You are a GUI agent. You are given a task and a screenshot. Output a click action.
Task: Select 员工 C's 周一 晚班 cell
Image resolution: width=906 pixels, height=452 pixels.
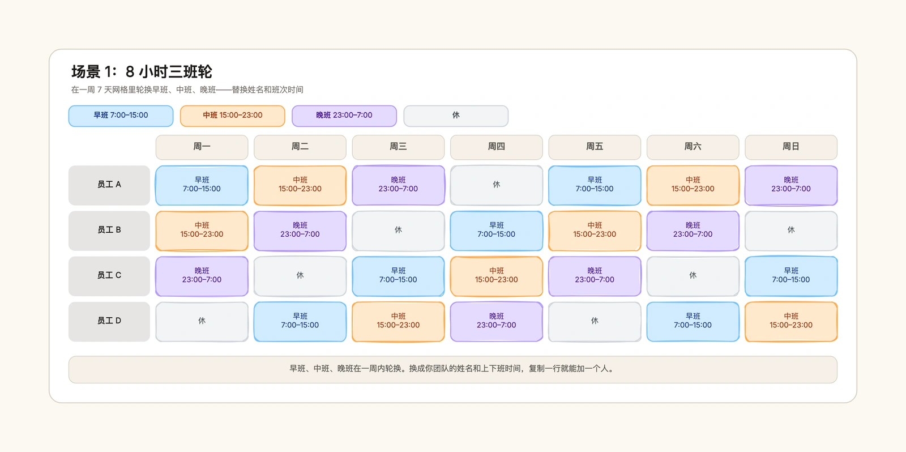click(x=202, y=276)
